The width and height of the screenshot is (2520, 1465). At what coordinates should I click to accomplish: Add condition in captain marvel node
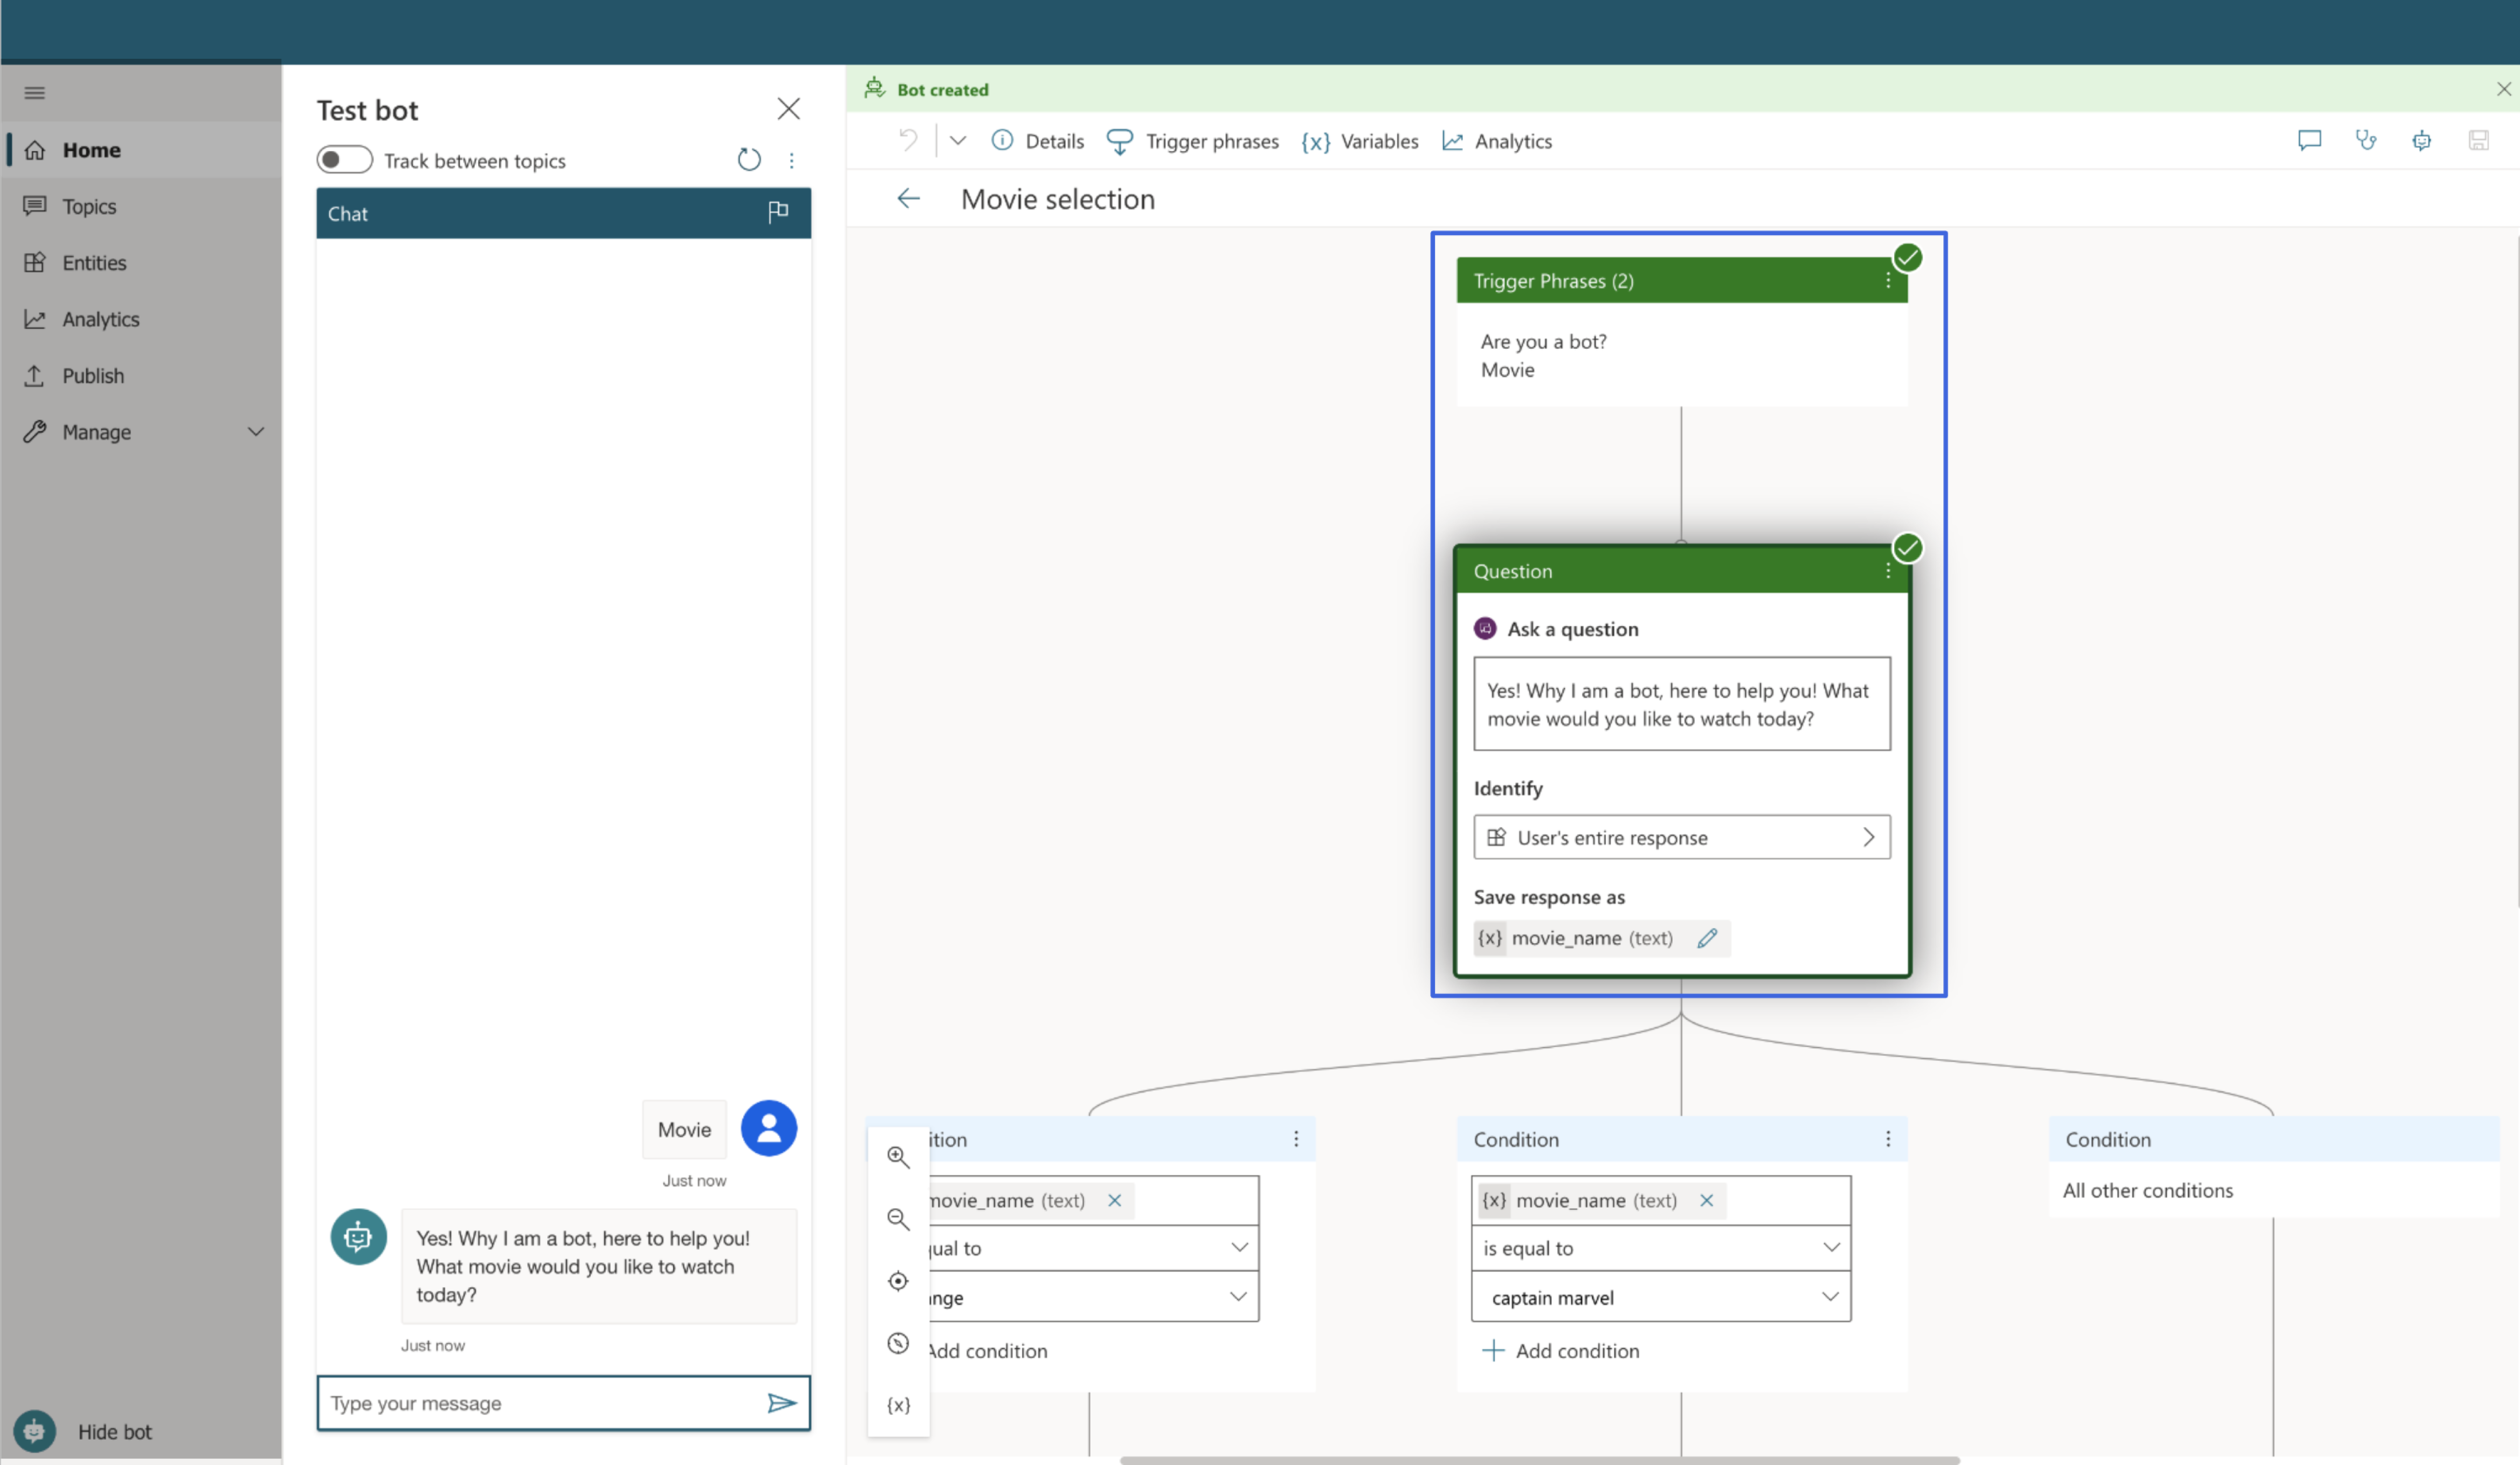pyautogui.click(x=1561, y=1351)
